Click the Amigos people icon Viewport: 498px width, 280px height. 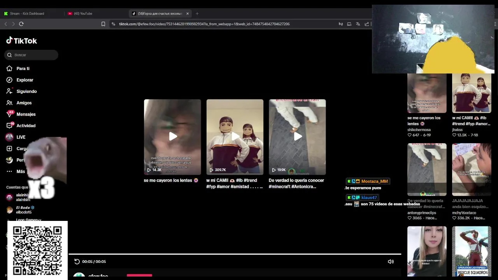[x=9, y=103]
